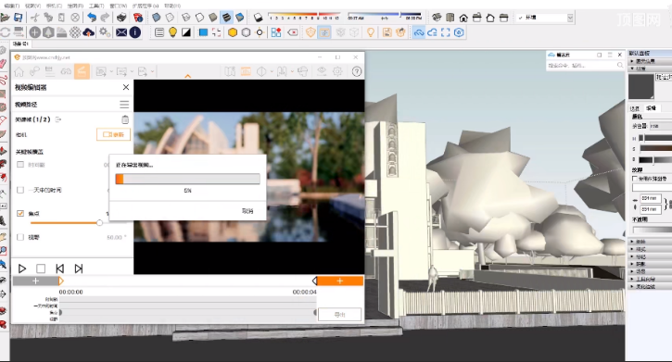Enable the field of view checkbox
Viewport: 672px width, 362px height.
coord(20,237)
